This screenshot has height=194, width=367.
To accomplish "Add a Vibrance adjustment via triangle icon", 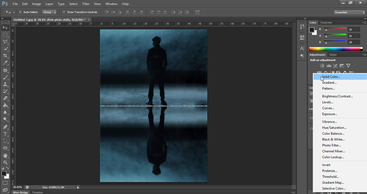I will point(348,66).
